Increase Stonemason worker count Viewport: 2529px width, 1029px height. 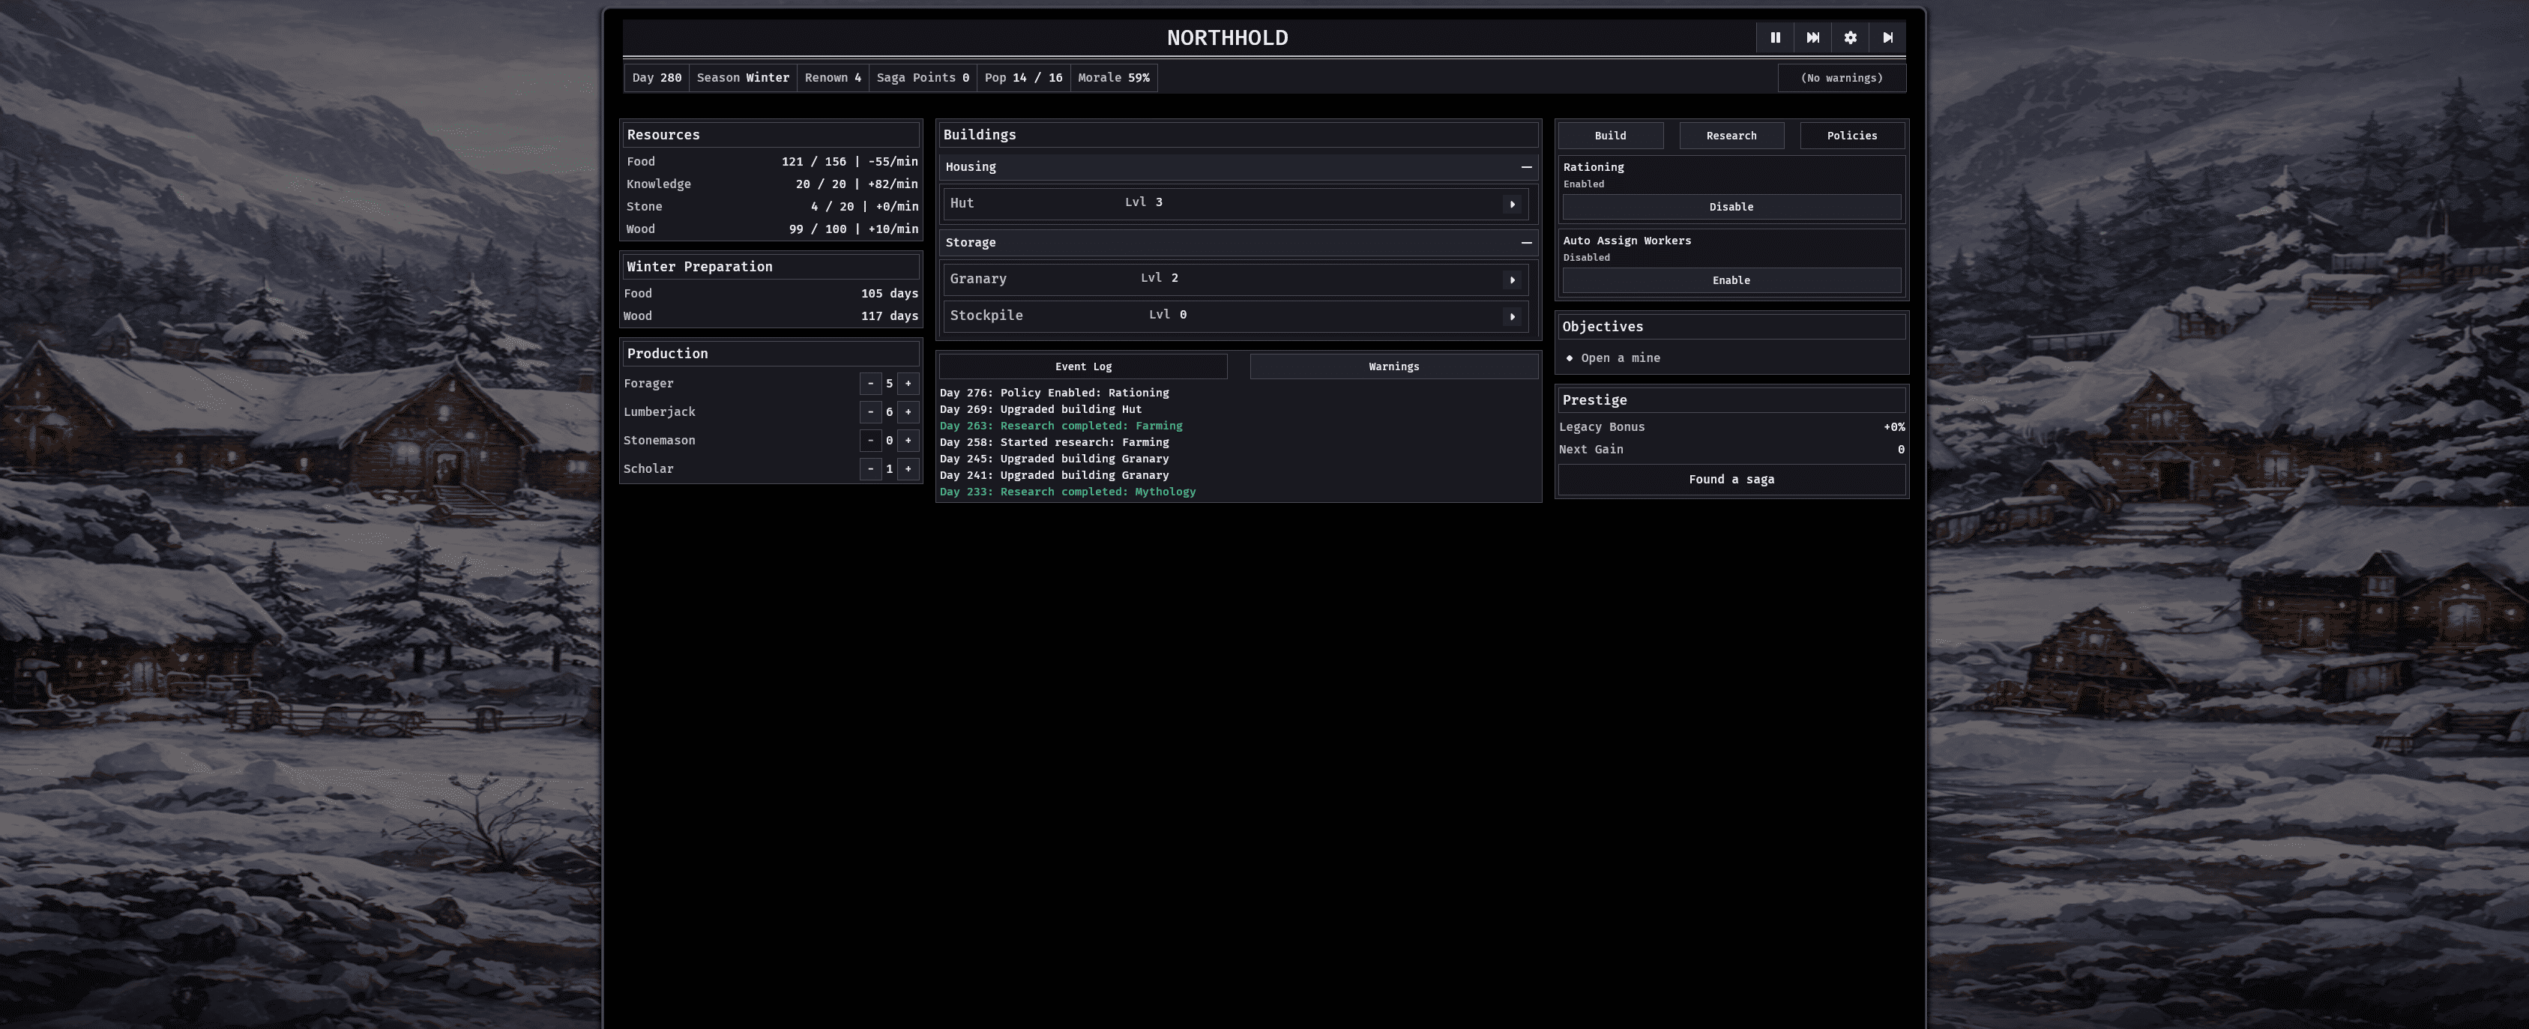[908, 441]
